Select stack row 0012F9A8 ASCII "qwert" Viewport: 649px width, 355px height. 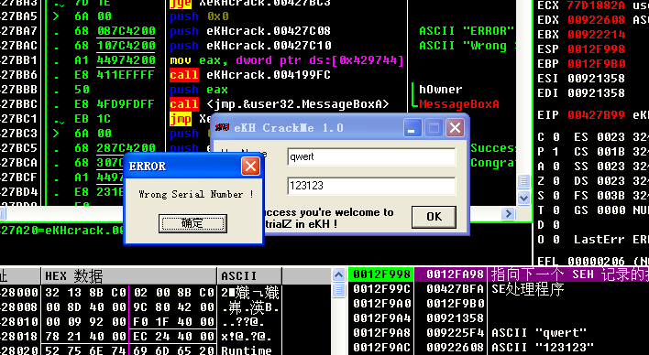[499, 333]
